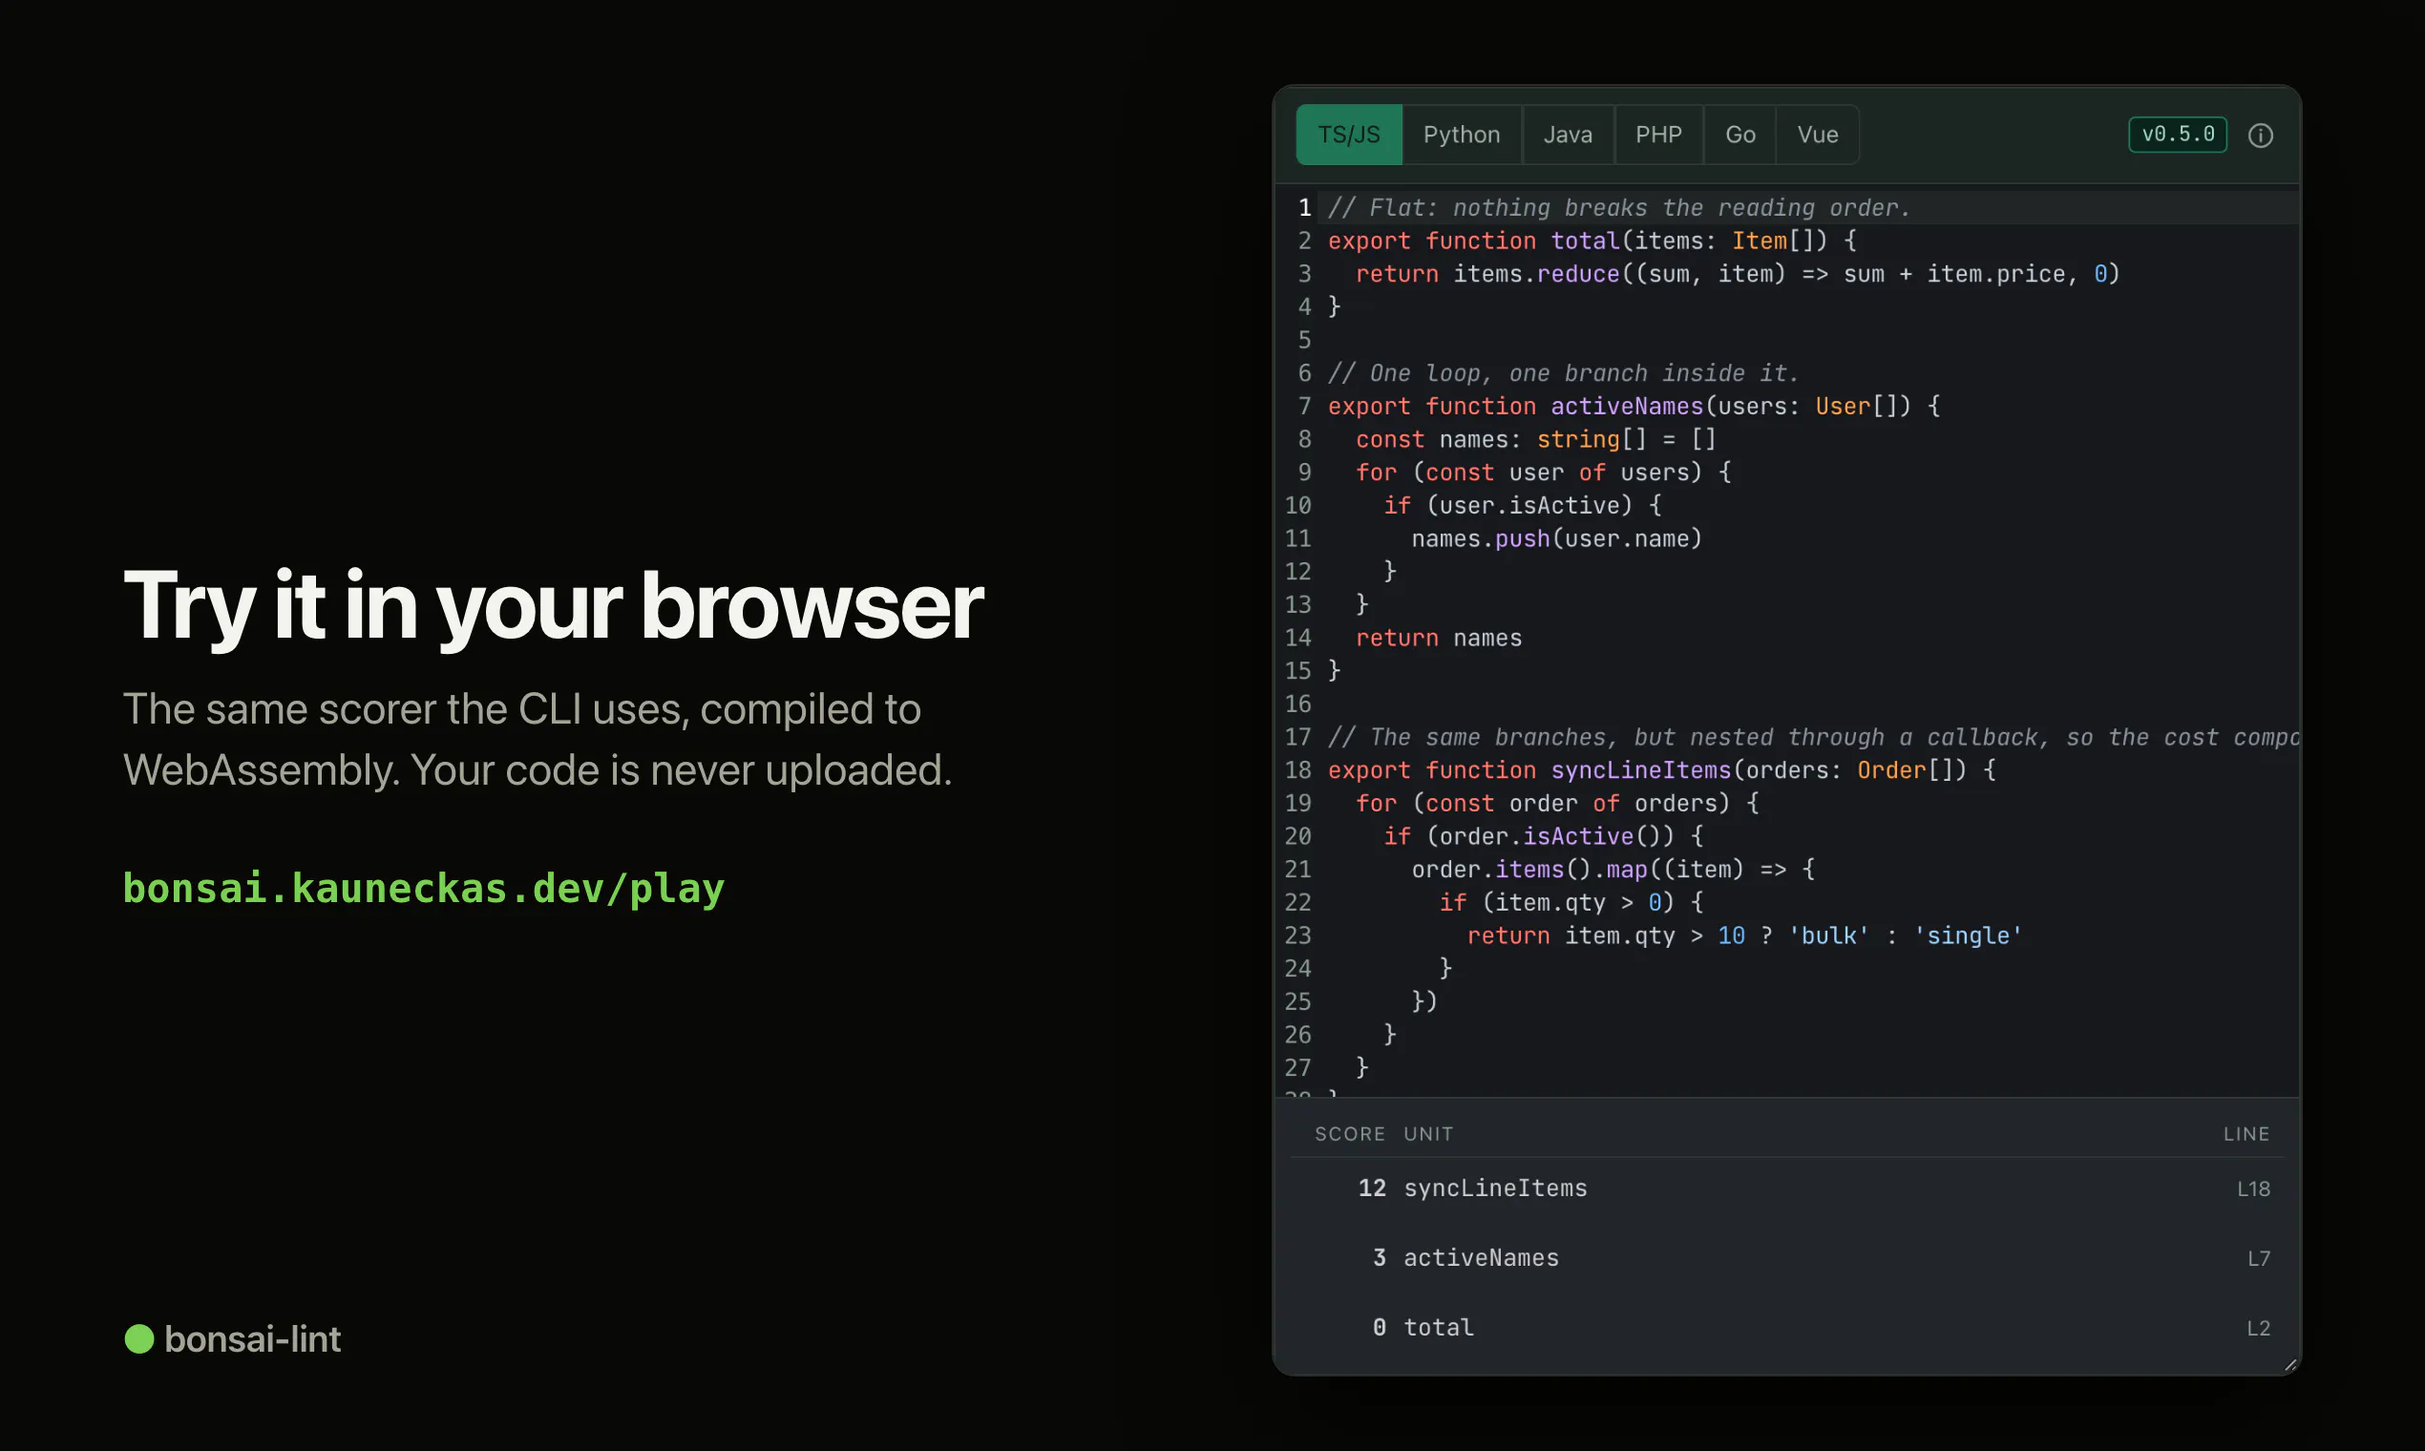Click 'names.push(user.name)' code line
Viewport: 2425px width, 1451px height.
coord(1557,537)
